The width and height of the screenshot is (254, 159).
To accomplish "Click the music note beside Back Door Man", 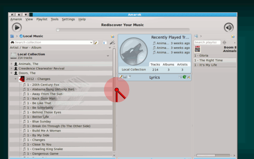I will click(24, 99).
